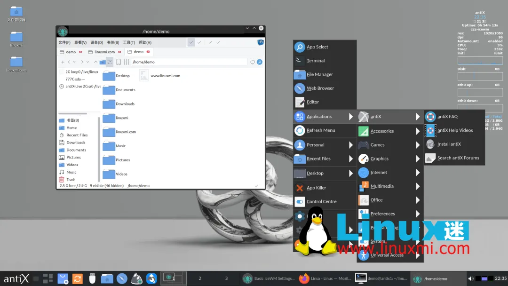The image size is (508, 286).
Task: Select antiX-Live 2G sr0 device
Action: coord(79,87)
